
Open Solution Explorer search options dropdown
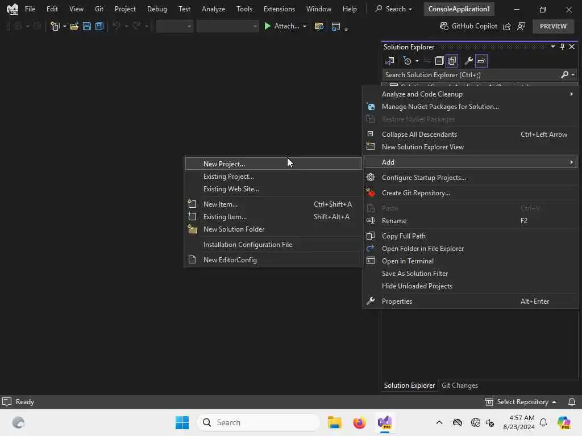573,74
